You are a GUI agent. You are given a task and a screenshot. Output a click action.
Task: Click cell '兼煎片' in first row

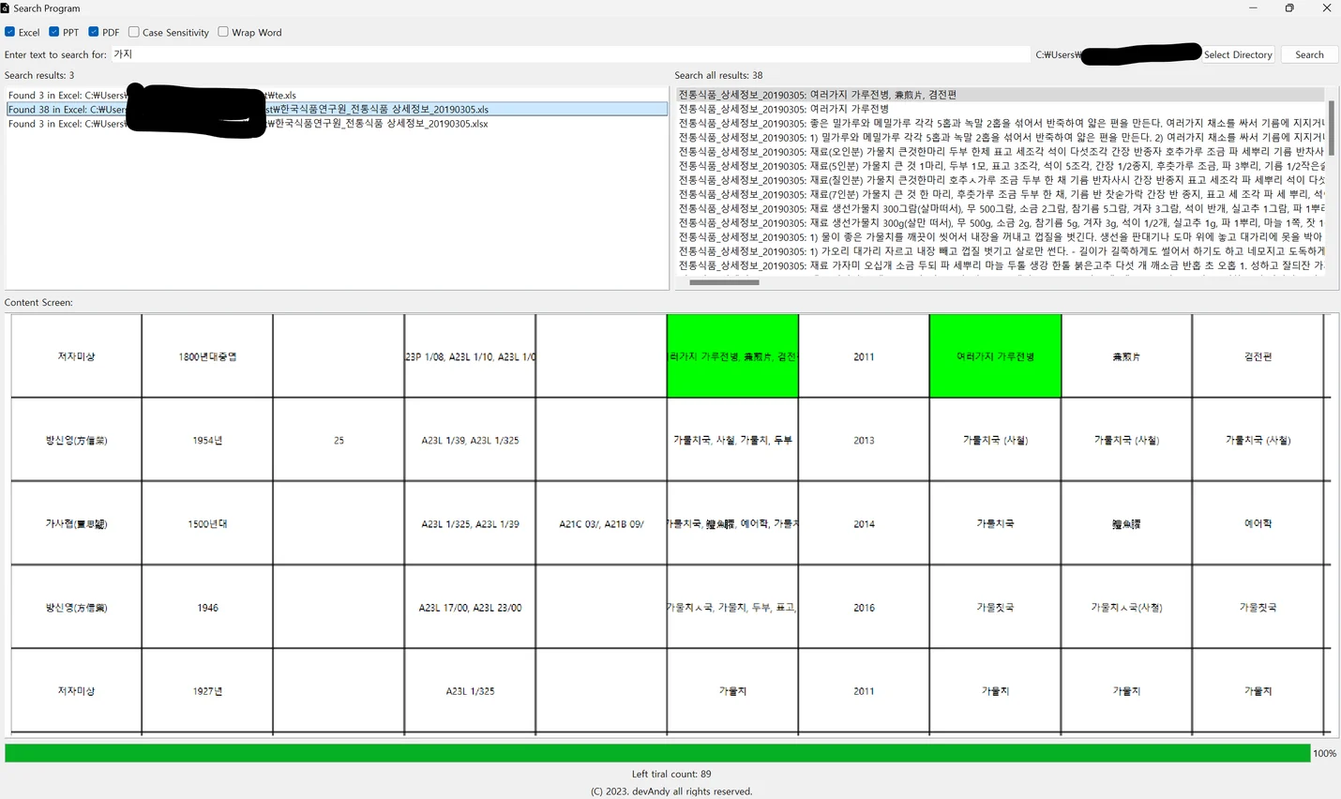click(x=1126, y=356)
